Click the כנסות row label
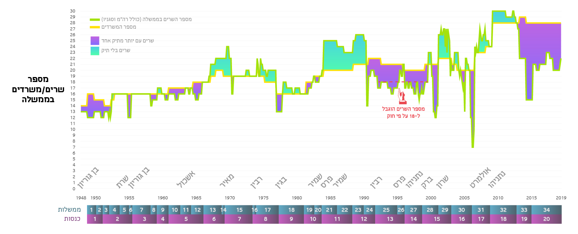This screenshot has width=578, height=234. (72, 219)
